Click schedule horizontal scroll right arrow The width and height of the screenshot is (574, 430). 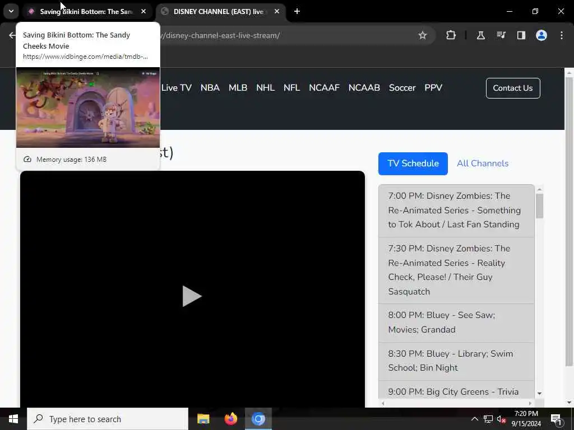coord(530,404)
